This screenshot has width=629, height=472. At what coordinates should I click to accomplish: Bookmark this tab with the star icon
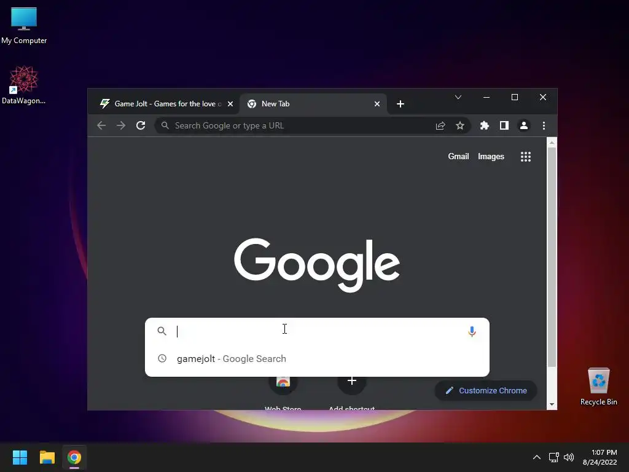pos(460,125)
